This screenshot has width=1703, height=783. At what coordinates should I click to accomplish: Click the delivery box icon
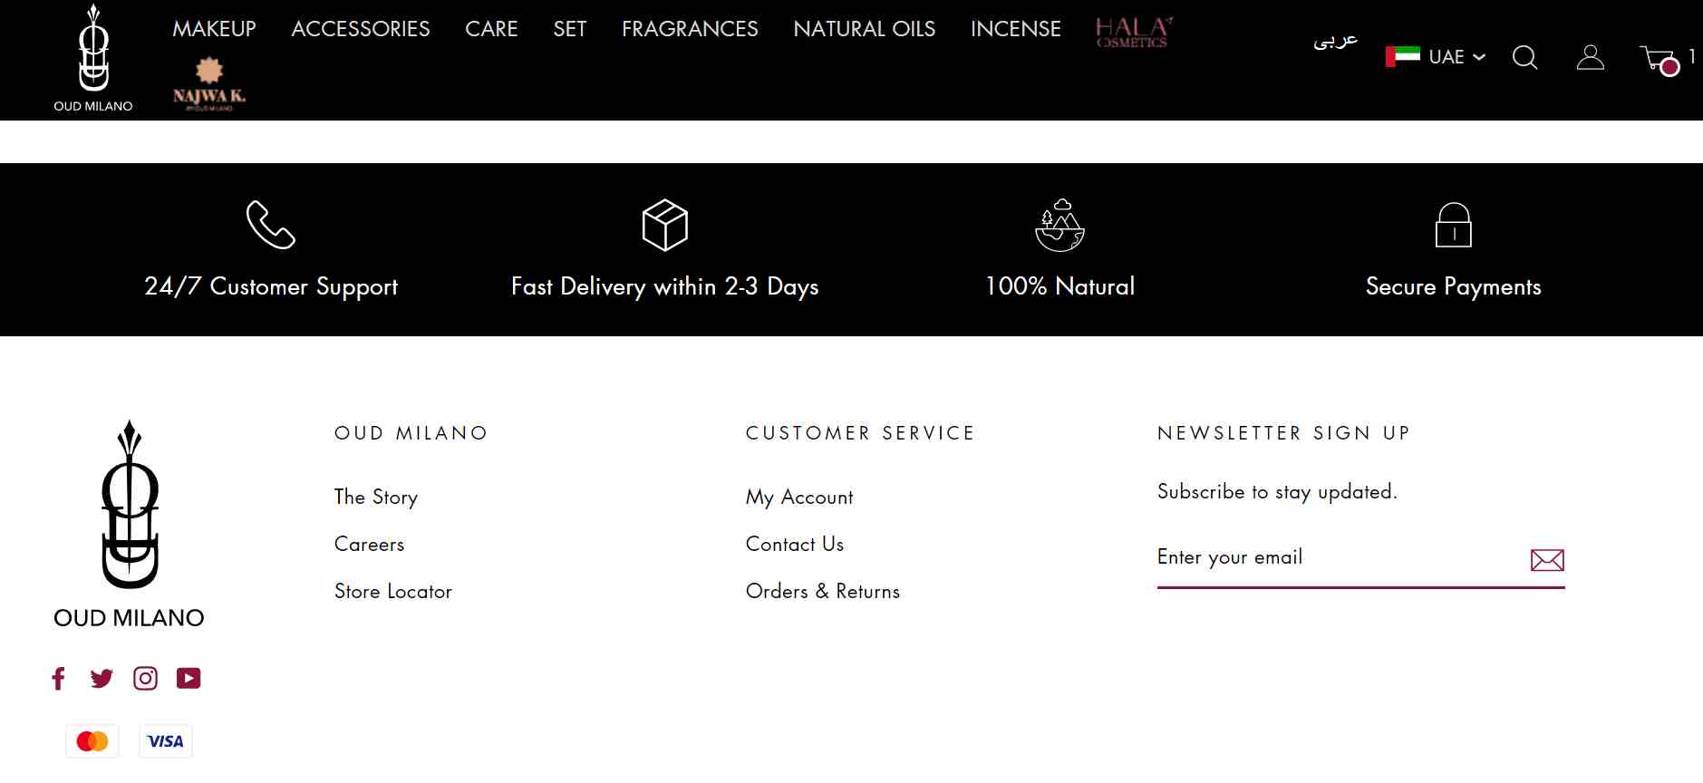(x=665, y=225)
